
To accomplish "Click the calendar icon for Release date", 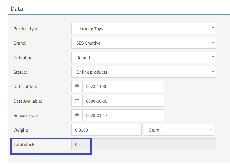I will click(x=77, y=115).
